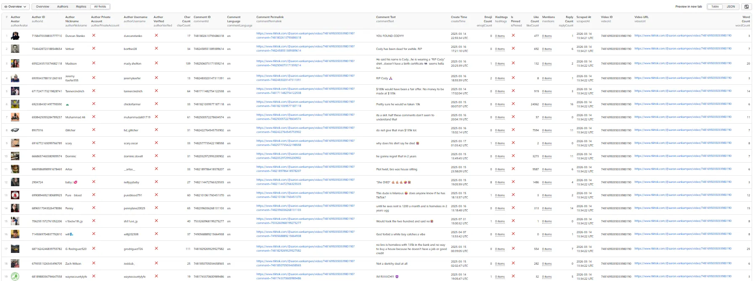
Task: Click Preview in new tab
Action: [x=689, y=7]
